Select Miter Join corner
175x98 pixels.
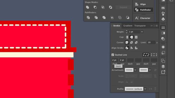[127, 42]
